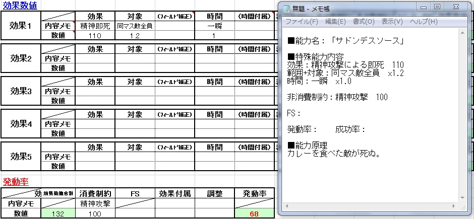This screenshot has width=474, height=219.
Task: Close the 無題 メモ帳 window
Action: (458, 7)
